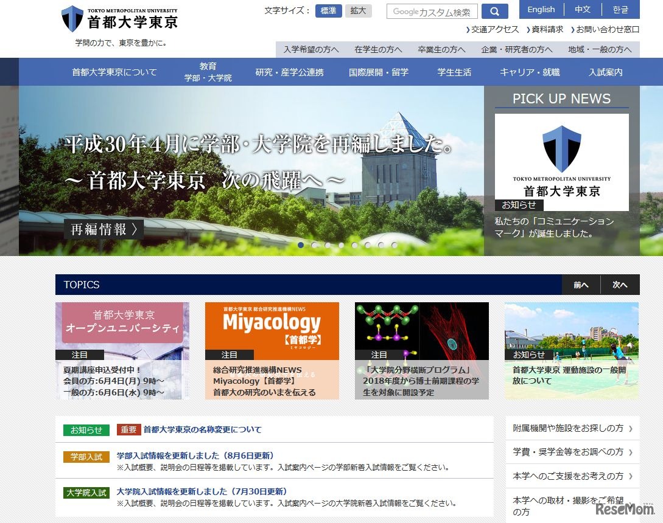The width and height of the screenshot is (663, 523).
Task: Click the carousel dot navigation control
Action: [348, 245]
